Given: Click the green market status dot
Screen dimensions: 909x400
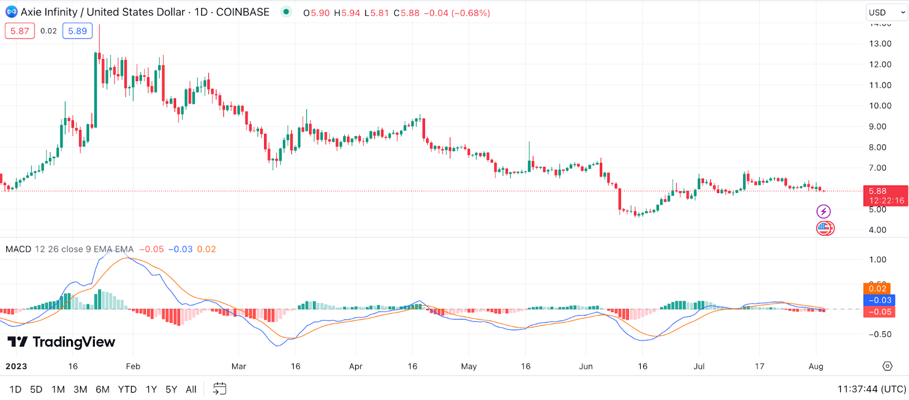Looking at the screenshot, I should point(286,11).
